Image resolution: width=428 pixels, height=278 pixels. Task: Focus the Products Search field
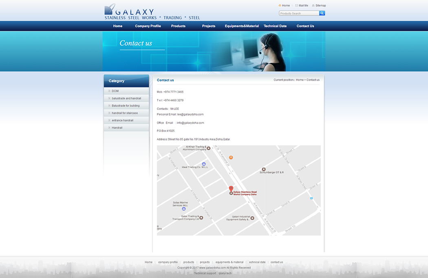(299, 13)
